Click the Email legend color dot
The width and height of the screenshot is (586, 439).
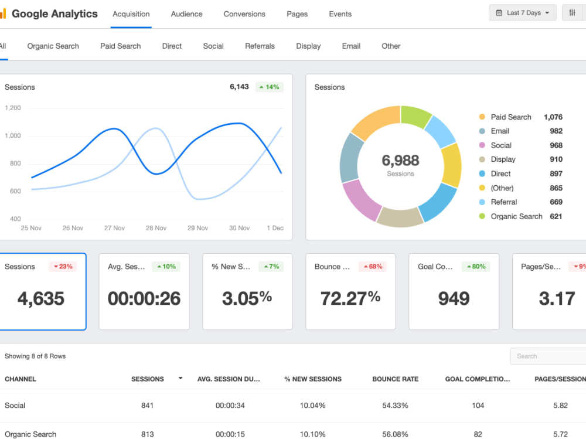pos(482,131)
